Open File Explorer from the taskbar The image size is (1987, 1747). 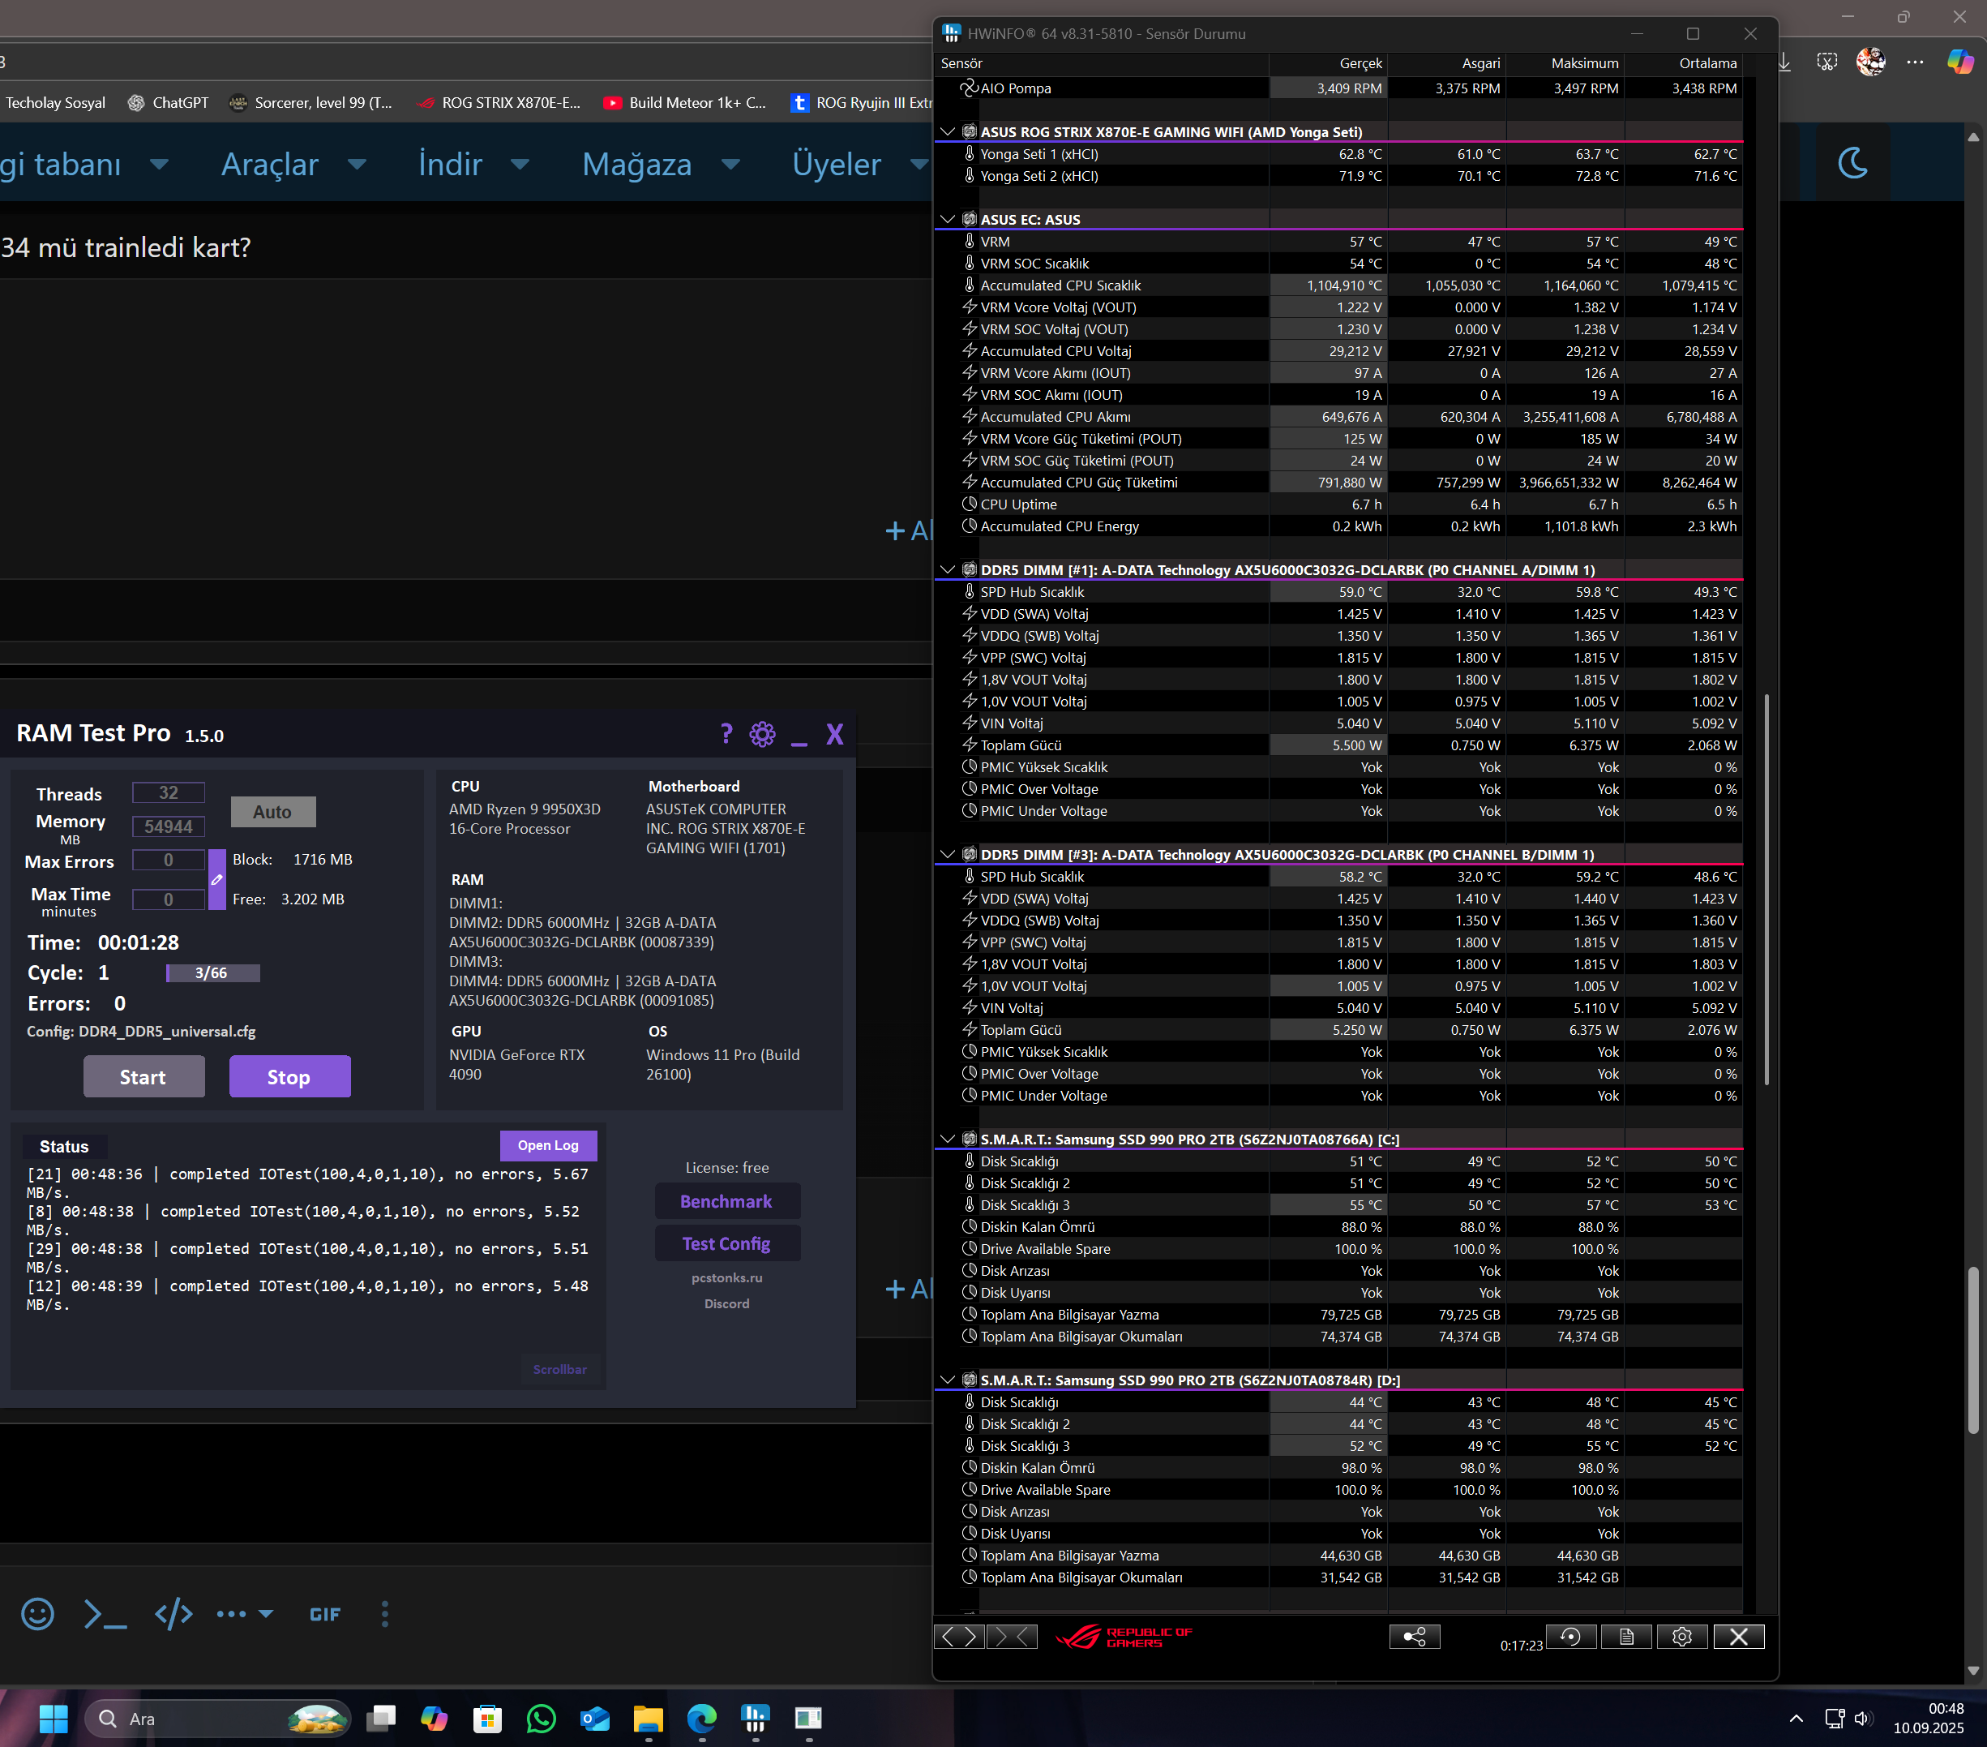tap(648, 1719)
